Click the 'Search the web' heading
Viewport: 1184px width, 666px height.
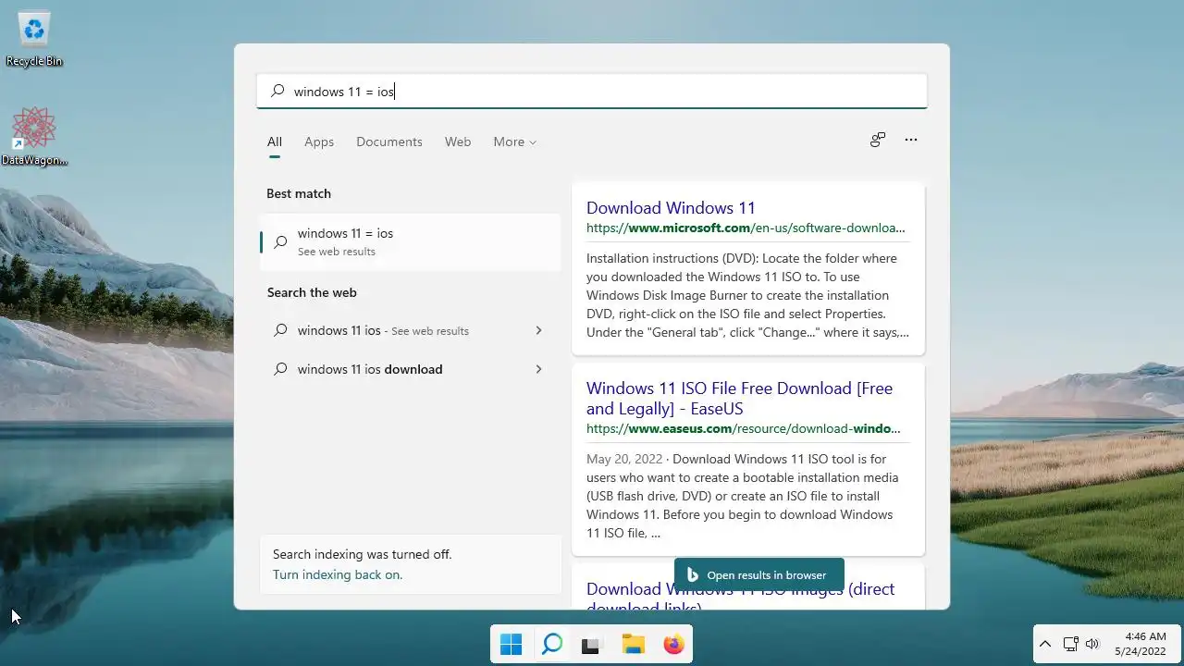[312, 292]
